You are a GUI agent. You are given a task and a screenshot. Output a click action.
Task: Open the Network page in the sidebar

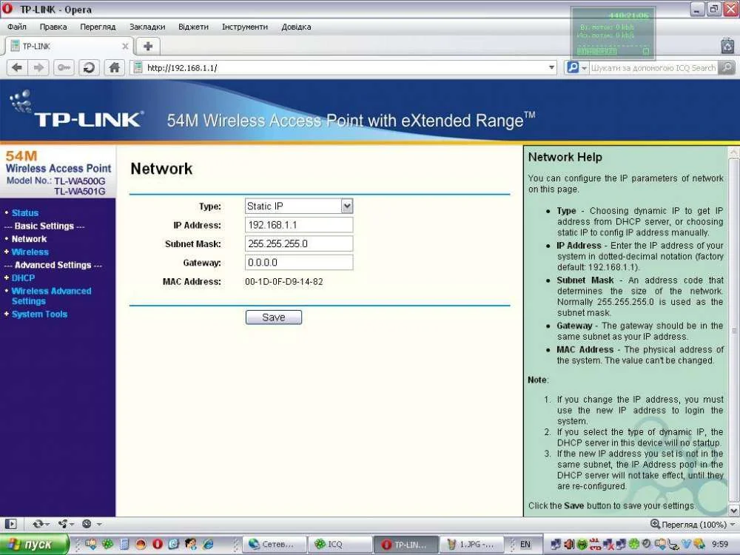click(29, 239)
